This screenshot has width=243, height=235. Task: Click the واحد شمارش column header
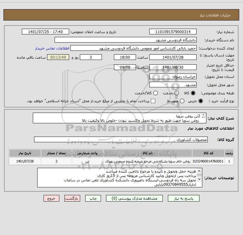(87, 153)
